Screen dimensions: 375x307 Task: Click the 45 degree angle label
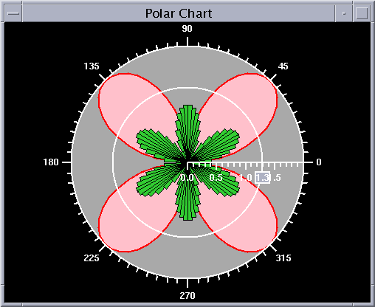283,66
